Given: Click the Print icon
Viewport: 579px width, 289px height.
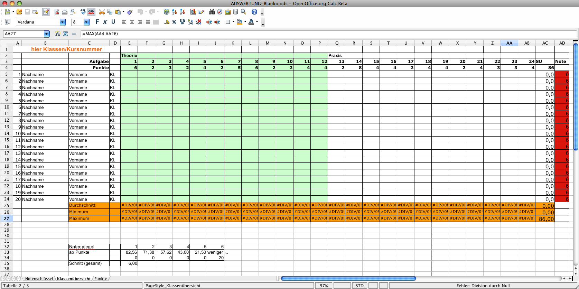Looking at the screenshot, I should tap(65, 12).
